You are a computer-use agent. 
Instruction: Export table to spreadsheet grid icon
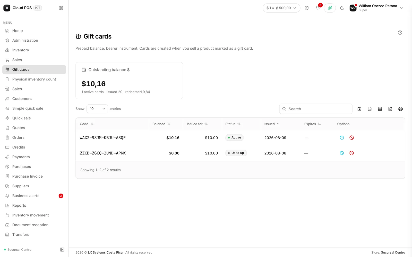click(x=380, y=109)
